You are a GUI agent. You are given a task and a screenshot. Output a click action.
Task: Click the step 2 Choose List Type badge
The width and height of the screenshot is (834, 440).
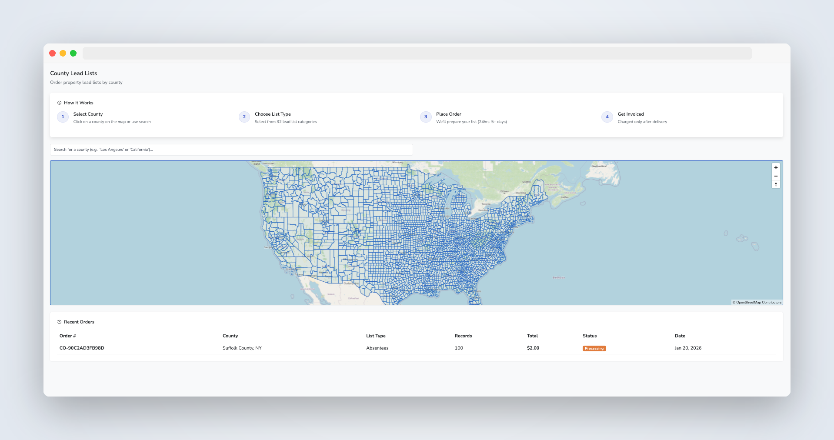(x=244, y=117)
